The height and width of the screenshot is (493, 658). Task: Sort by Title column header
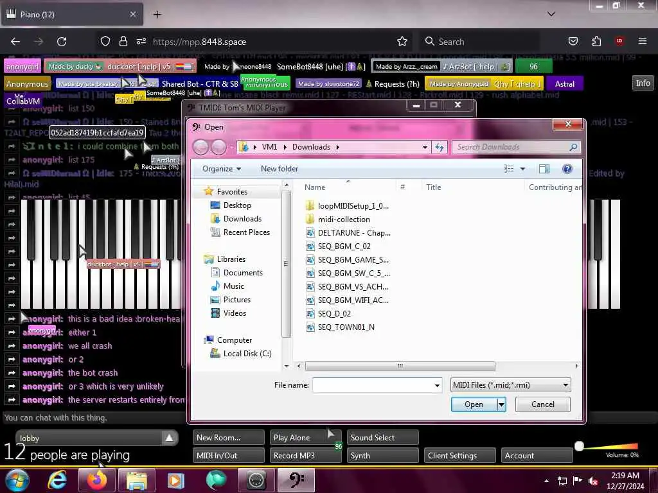[434, 187]
